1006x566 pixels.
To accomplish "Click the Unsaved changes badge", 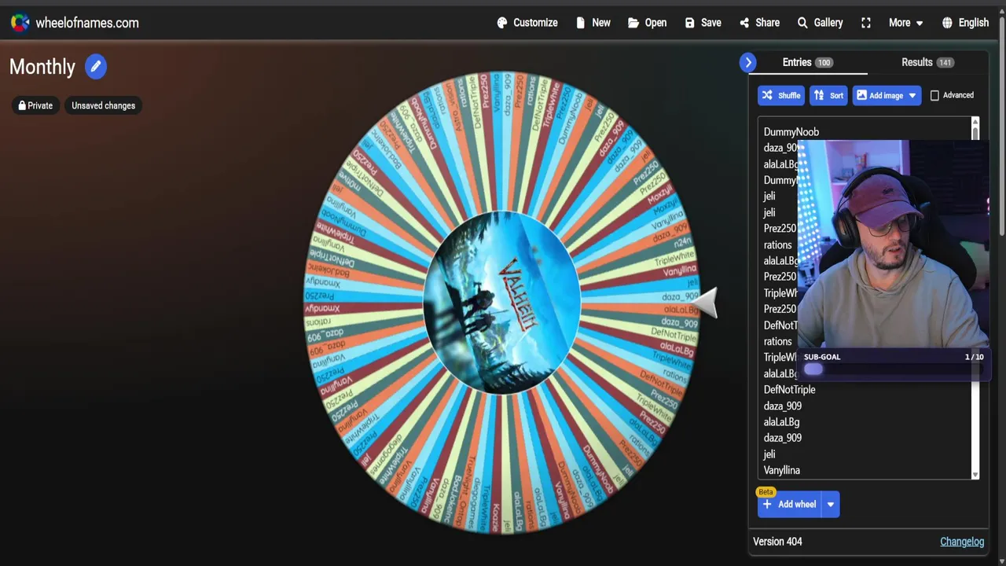I will [103, 105].
